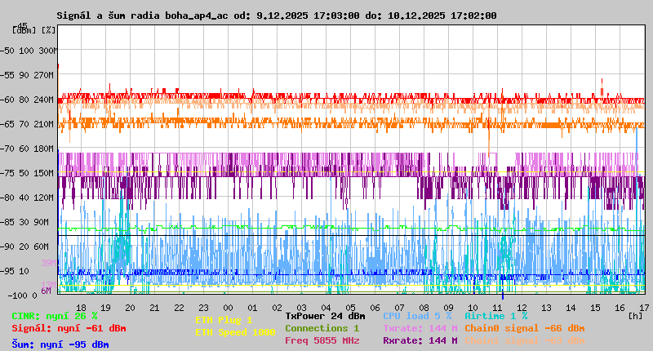Click the hour label '20' on the time axis
Screen dimensions: 653x351
130,308
